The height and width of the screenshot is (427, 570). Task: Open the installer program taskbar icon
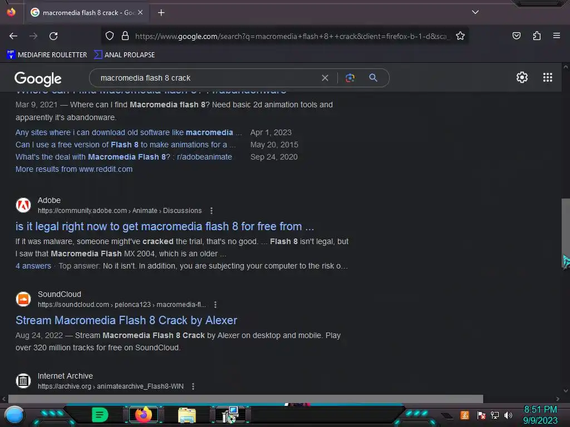(230, 415)
